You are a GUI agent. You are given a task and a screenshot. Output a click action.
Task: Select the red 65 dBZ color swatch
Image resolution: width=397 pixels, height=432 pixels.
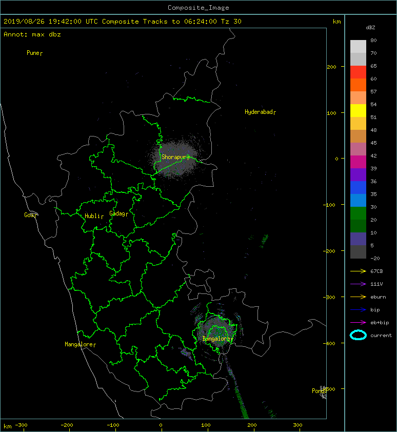point(358,72)
